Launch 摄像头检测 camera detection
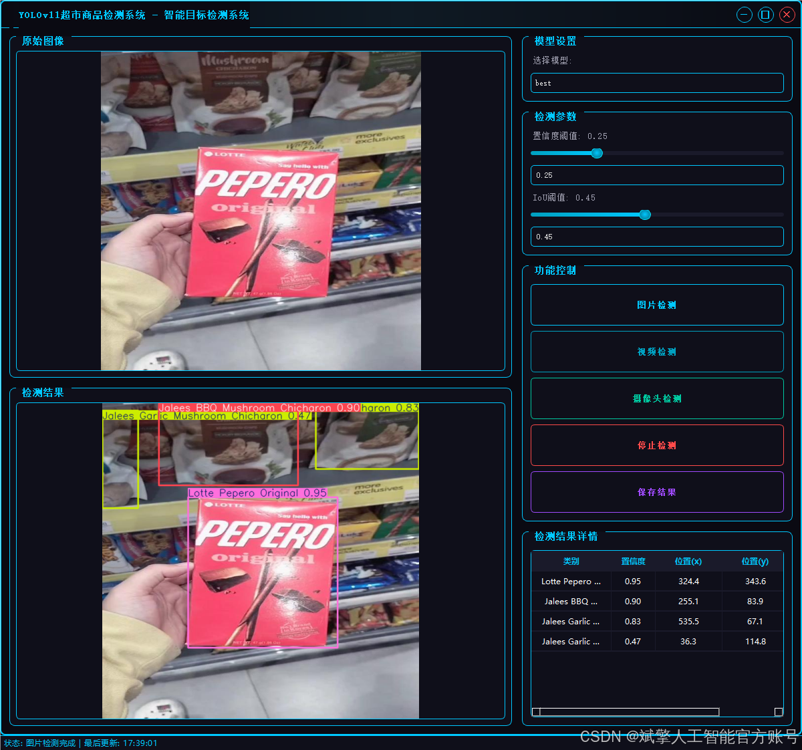Screen dimensions: 802x750 point(657,398)
